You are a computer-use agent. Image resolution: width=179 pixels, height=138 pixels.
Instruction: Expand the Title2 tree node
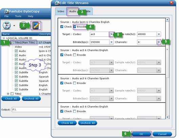[x=8, y=94]
